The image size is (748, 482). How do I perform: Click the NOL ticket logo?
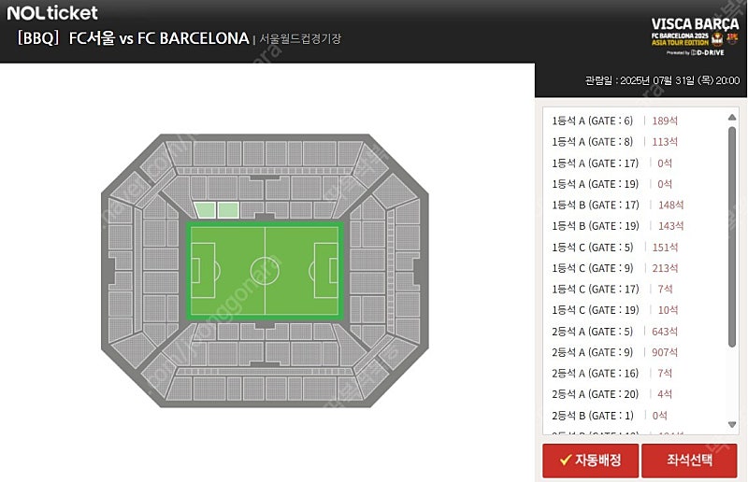pos(52,13)
